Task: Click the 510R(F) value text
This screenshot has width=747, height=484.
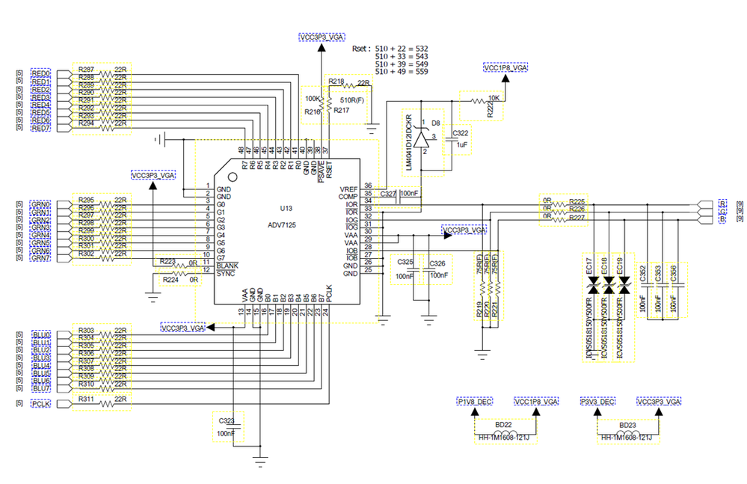Action: click(x=352, y=100)
